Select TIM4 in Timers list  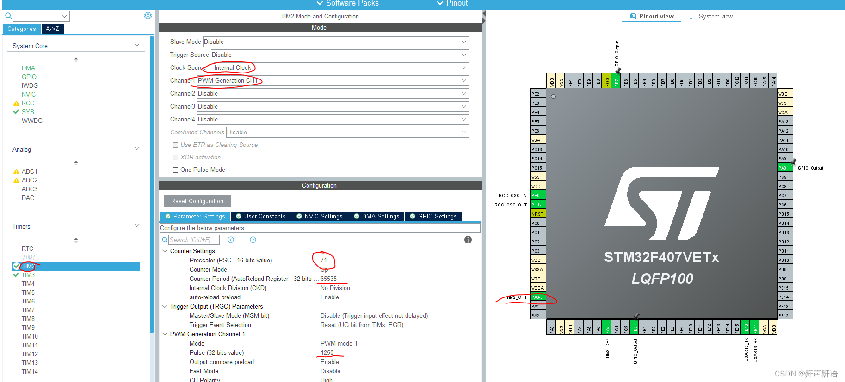click(x=28, y=284)
